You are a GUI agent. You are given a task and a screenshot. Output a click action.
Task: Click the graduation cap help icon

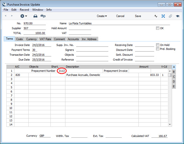178,16
